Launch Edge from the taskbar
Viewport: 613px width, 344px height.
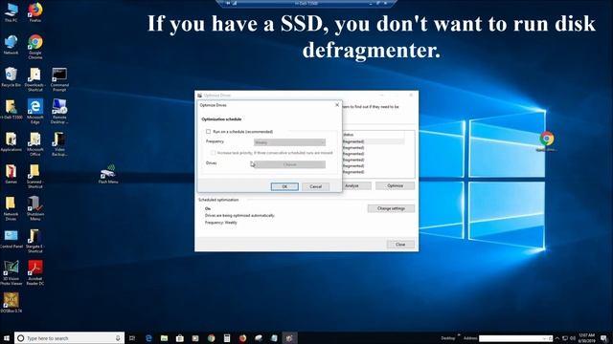point(148,338)
